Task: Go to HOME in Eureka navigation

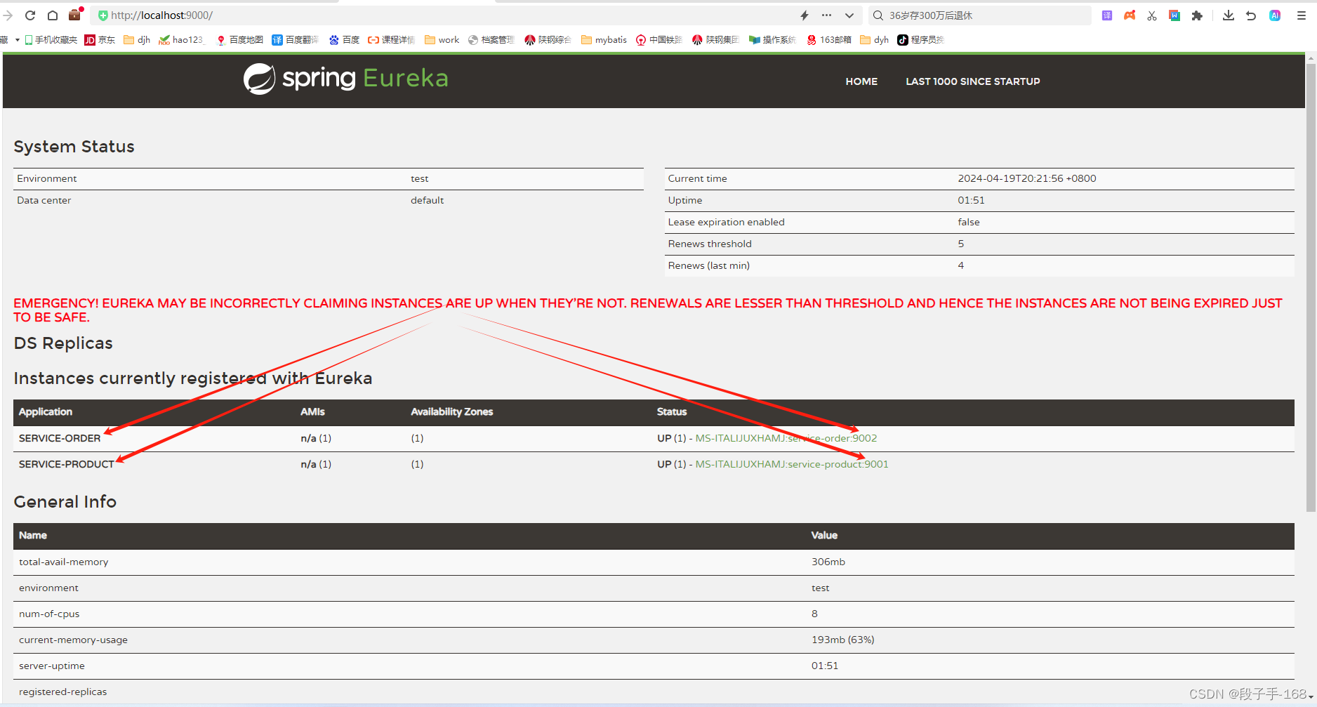Action: 861,81
